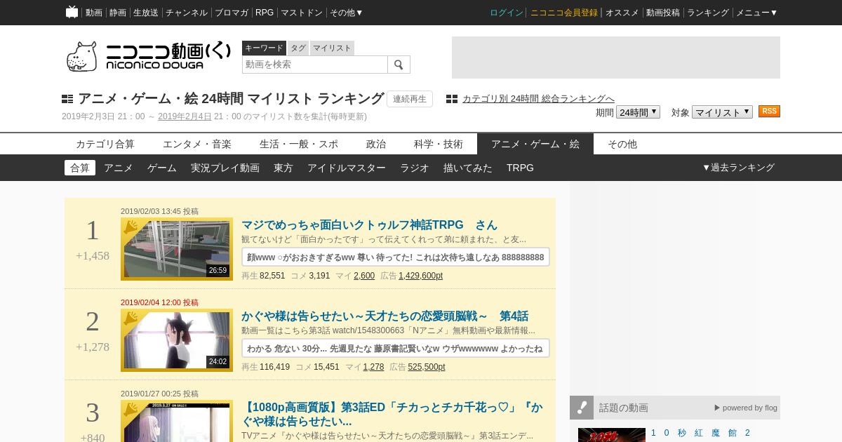Open the 対象 マイリスト select box
Image resolution: width=842 pixels, height=442 pixels.
pyautogui.click(x=722, y=112)
